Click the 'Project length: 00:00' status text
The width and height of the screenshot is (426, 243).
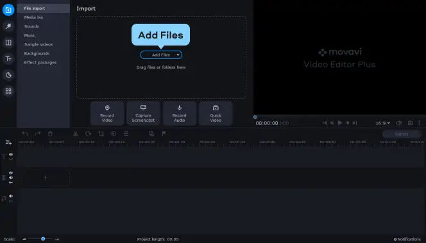coord(158,239)
